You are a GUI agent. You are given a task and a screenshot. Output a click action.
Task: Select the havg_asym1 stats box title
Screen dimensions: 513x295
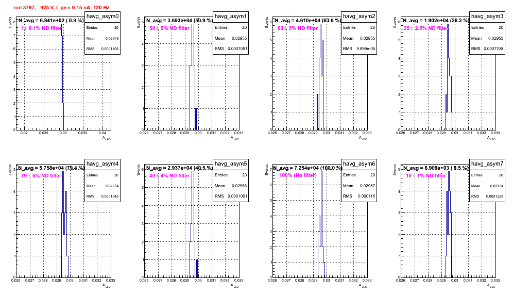pos(231,17)
